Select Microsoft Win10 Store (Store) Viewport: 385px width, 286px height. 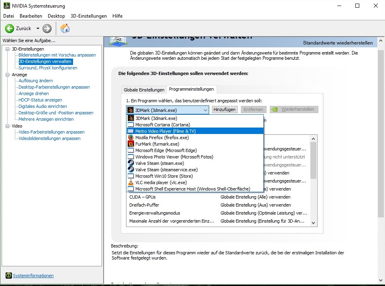click(x=195, y=176)
